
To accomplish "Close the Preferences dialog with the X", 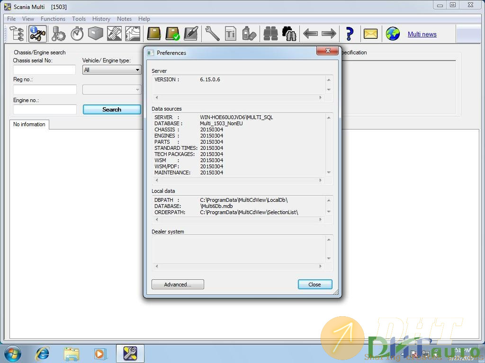I will [x=328, y=51].
